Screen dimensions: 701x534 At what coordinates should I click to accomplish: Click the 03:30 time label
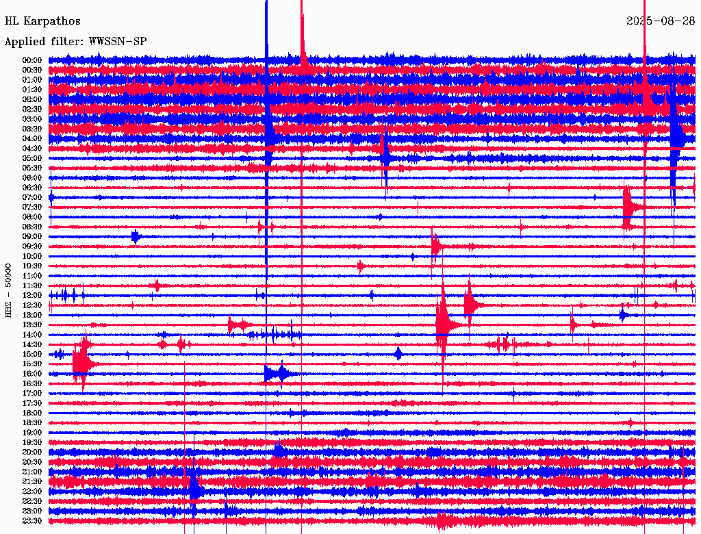32,129
